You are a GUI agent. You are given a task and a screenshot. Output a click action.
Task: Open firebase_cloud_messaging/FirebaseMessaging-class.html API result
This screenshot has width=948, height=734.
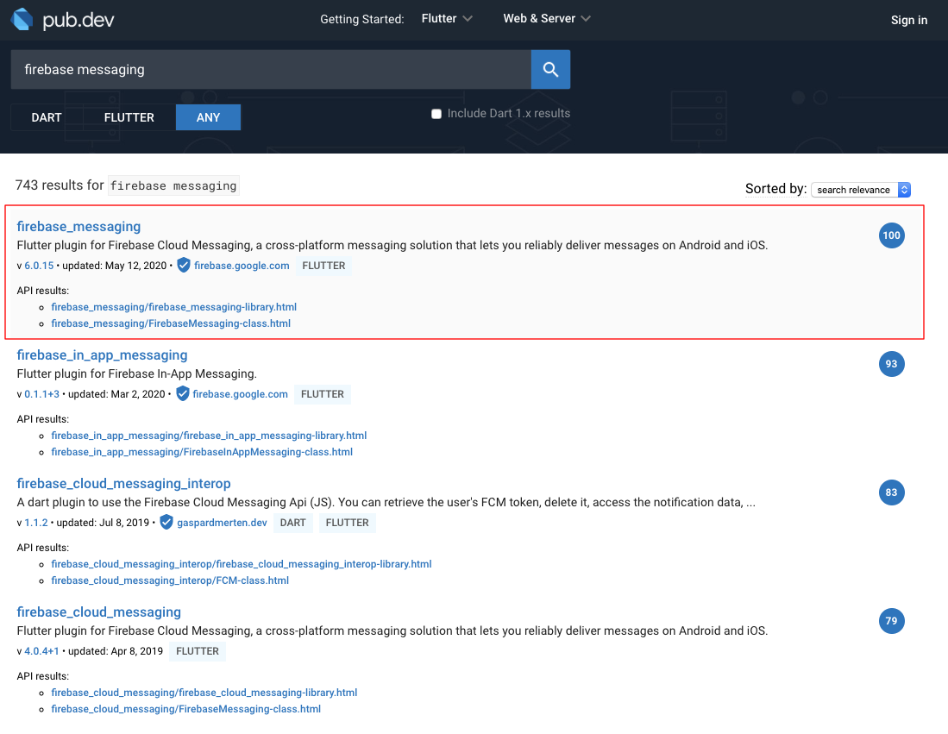click(x=186, y=709)
